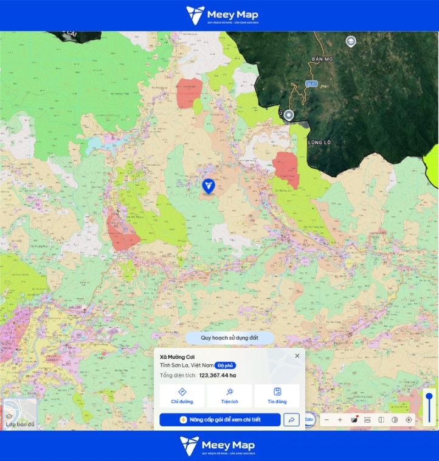
Task: Zoom in with the plus button
Action: click(340, 420)
